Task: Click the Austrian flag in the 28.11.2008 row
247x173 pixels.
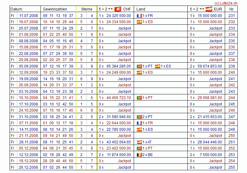Action: tap(139, 142)
